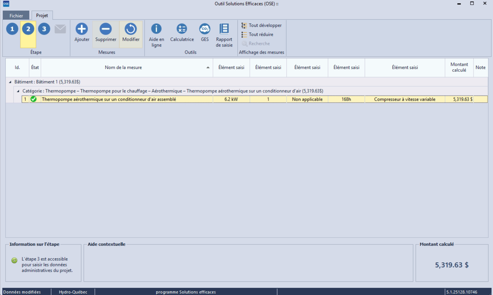Click the green status checkmark in row 1
This screenshot has width=493, height=295.
tap(33, 99)
